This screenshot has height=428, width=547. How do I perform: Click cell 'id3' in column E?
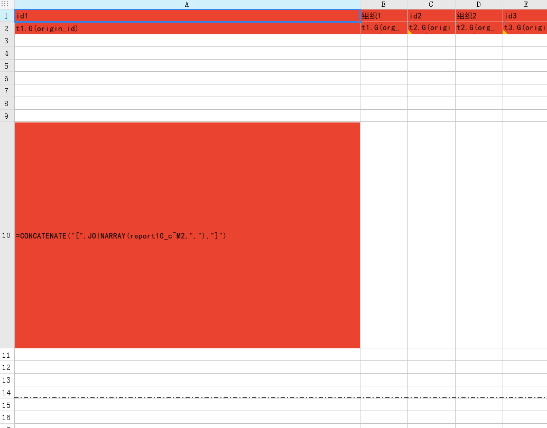coord(525,16)
